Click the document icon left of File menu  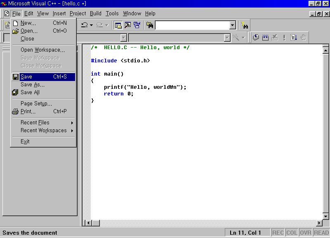click(x=7, y=14)
